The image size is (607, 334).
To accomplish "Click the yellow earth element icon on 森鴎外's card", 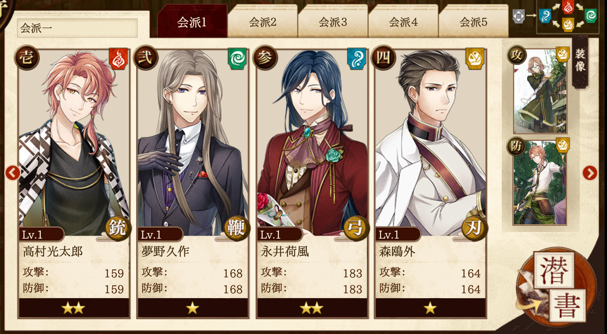I will tap(475, 59).
